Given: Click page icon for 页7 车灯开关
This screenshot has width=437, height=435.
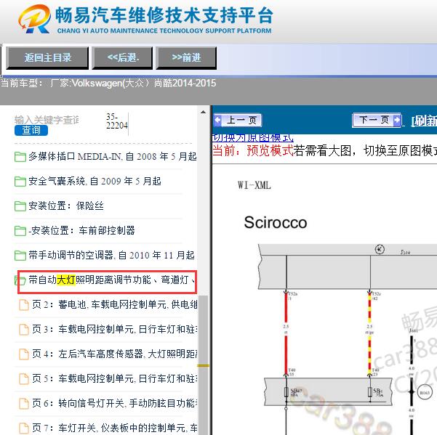Looking at the screenshot, I should pos(24,428).
